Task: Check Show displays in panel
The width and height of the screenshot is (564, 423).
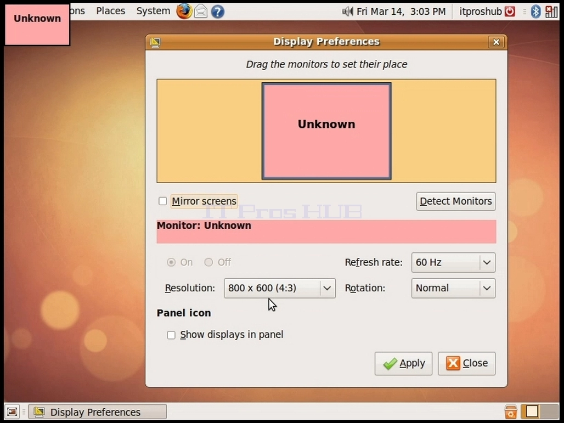Action: (x=171, y=335)
